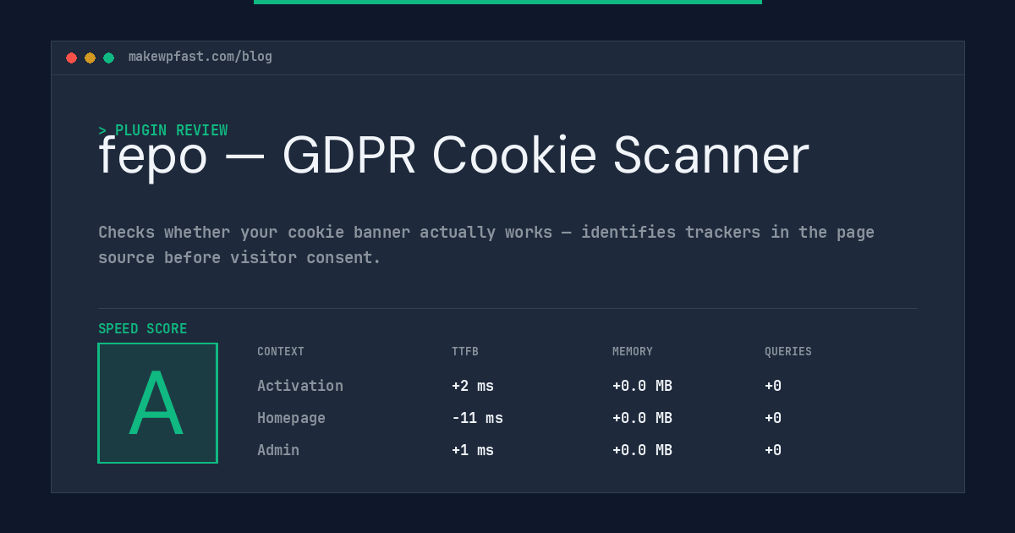The height and width of the screenshot is (533, 1015).
Task: Click the +2 ms TTFB value
Action: [473, 386]
